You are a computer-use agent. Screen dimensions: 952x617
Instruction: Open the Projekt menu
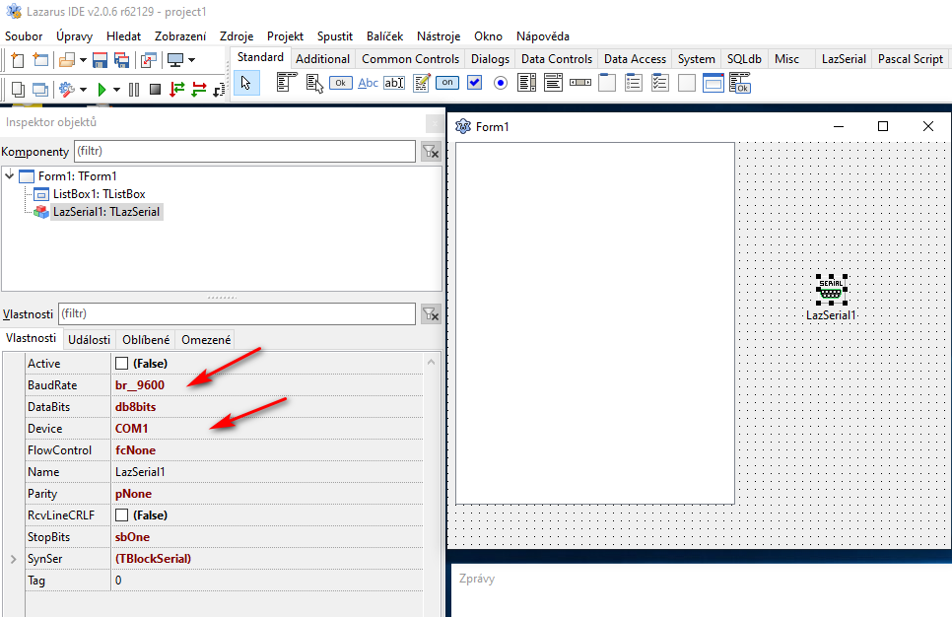pos(285,36)
